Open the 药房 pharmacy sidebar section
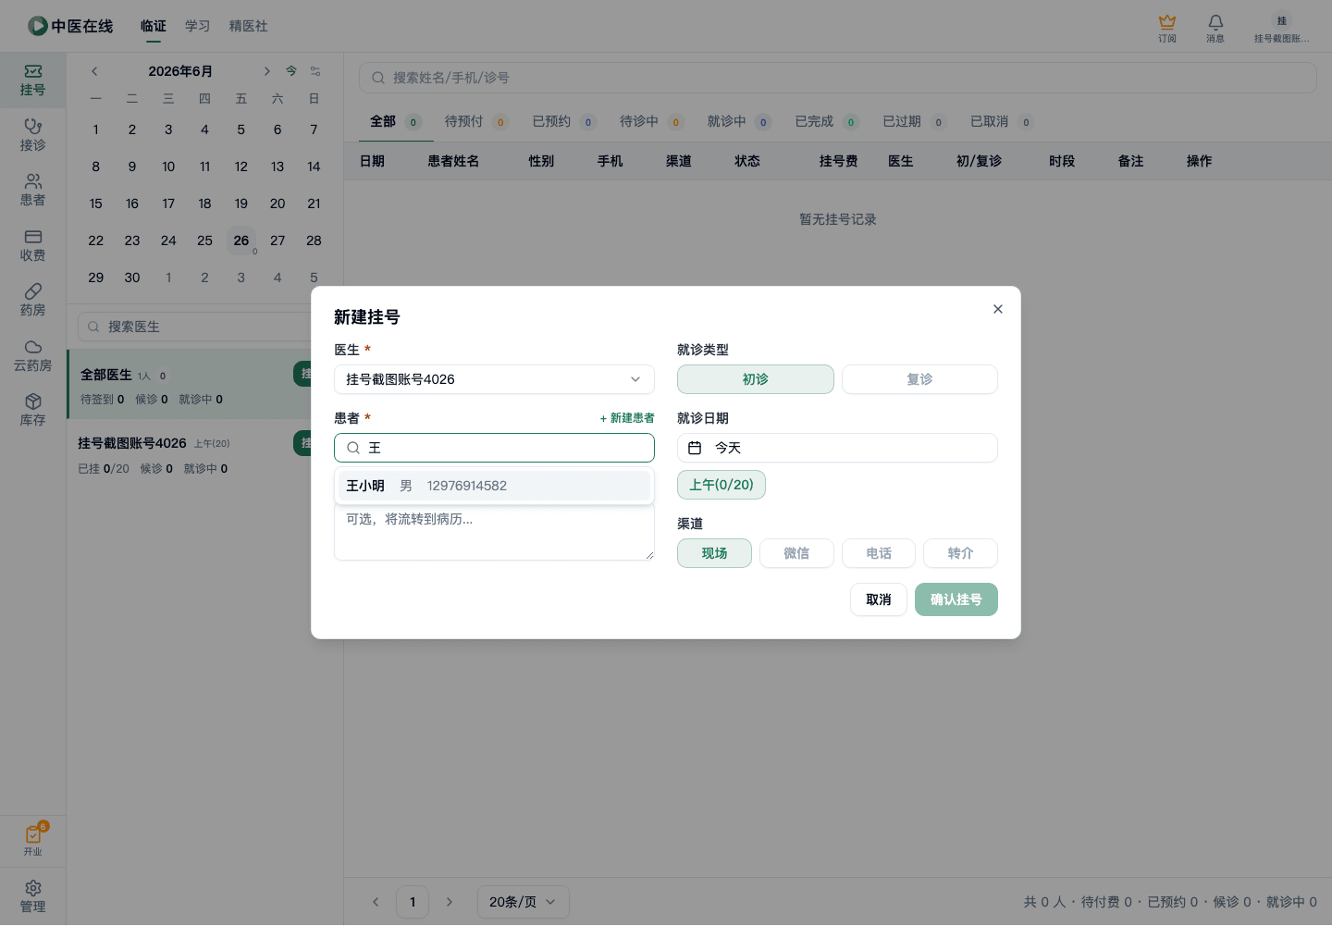 coord(32,301)
